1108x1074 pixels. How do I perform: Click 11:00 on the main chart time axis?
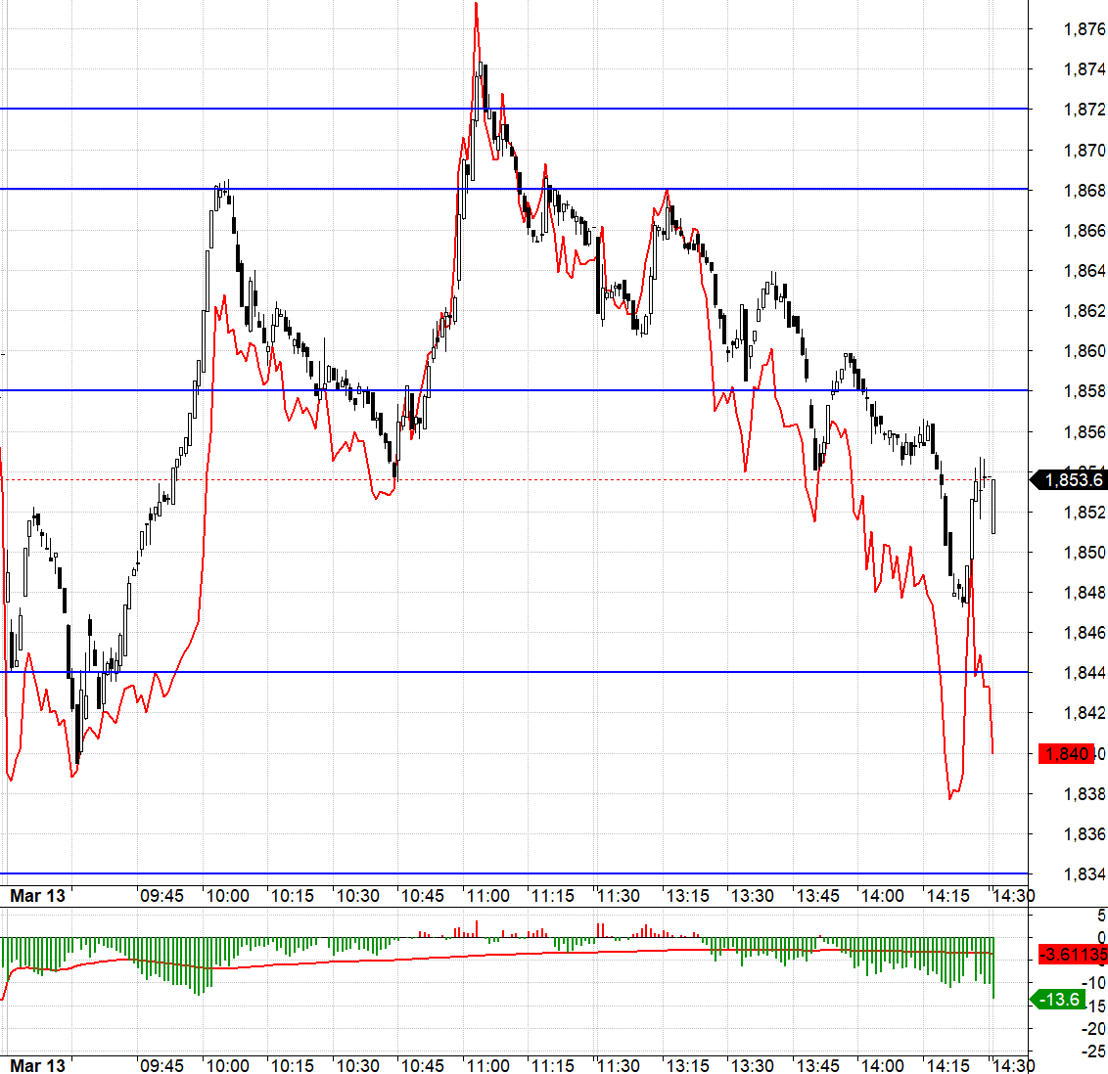[x=487, y=896]
